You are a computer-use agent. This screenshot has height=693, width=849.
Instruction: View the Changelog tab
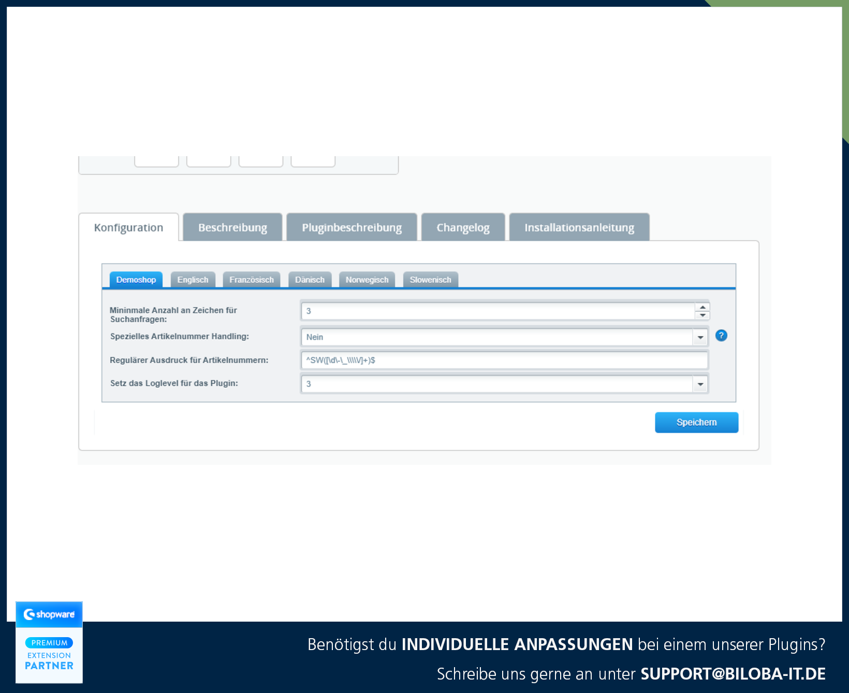[x=463, y=228]
